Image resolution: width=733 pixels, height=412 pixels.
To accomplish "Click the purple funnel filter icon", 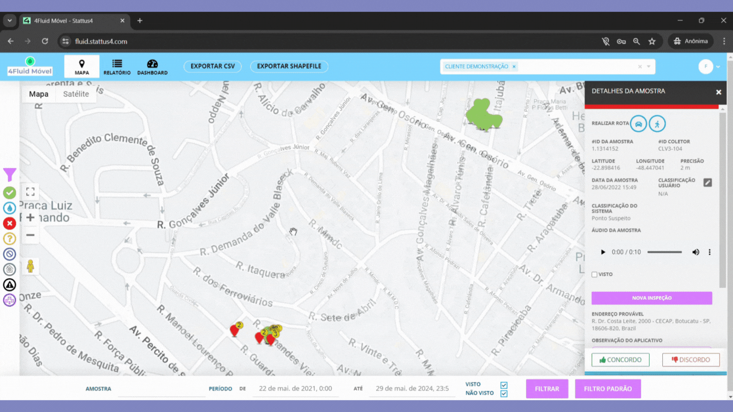I will coord(10,175).
